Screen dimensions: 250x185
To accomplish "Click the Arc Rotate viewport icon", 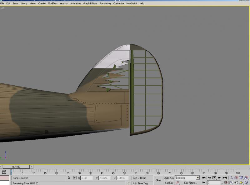I will coord(241,182).
